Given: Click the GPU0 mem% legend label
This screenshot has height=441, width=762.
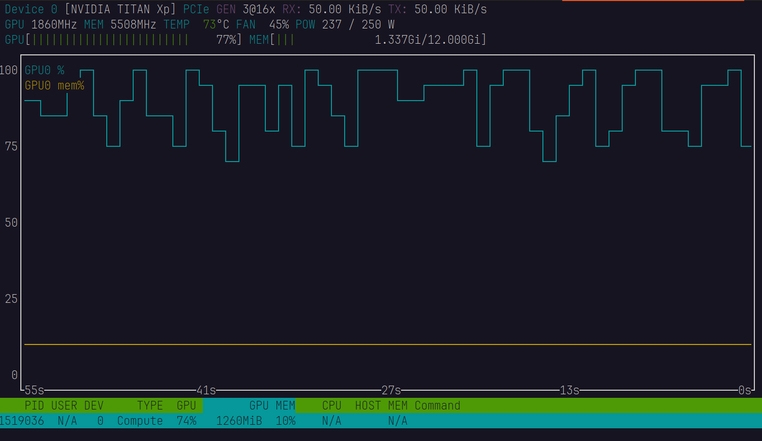Looking at the screenshot, I should tap(54, 85).
